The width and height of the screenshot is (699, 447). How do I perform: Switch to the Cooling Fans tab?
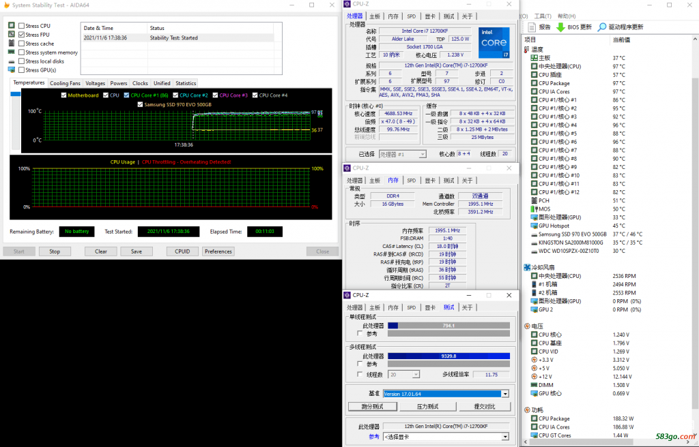(x=65, y=83)
